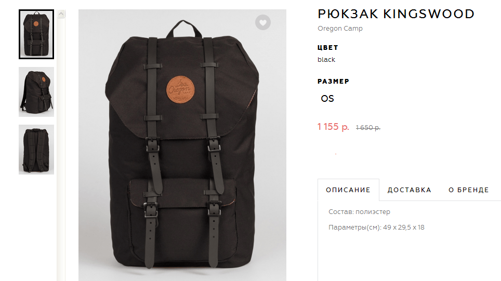The width and height of the screenshot is (501, 281).
Task: Switch to the ОПИСАНИЕ tab
Action: pos(348,190)
